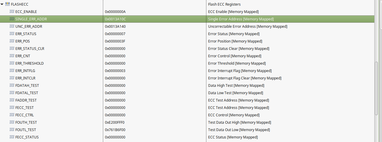Click the vertical scrollbar thumb
The image size is (382, 142).
coord(376,88)
